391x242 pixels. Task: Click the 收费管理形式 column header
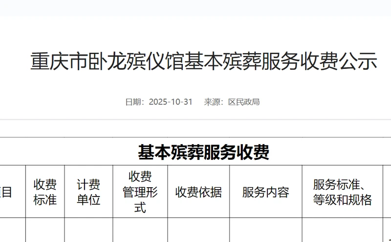(x=140, y=192)
